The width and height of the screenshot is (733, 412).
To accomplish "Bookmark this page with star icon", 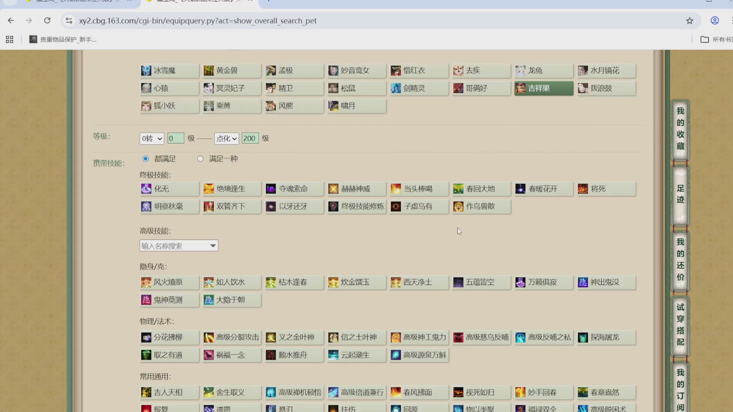I will (689, 21).
